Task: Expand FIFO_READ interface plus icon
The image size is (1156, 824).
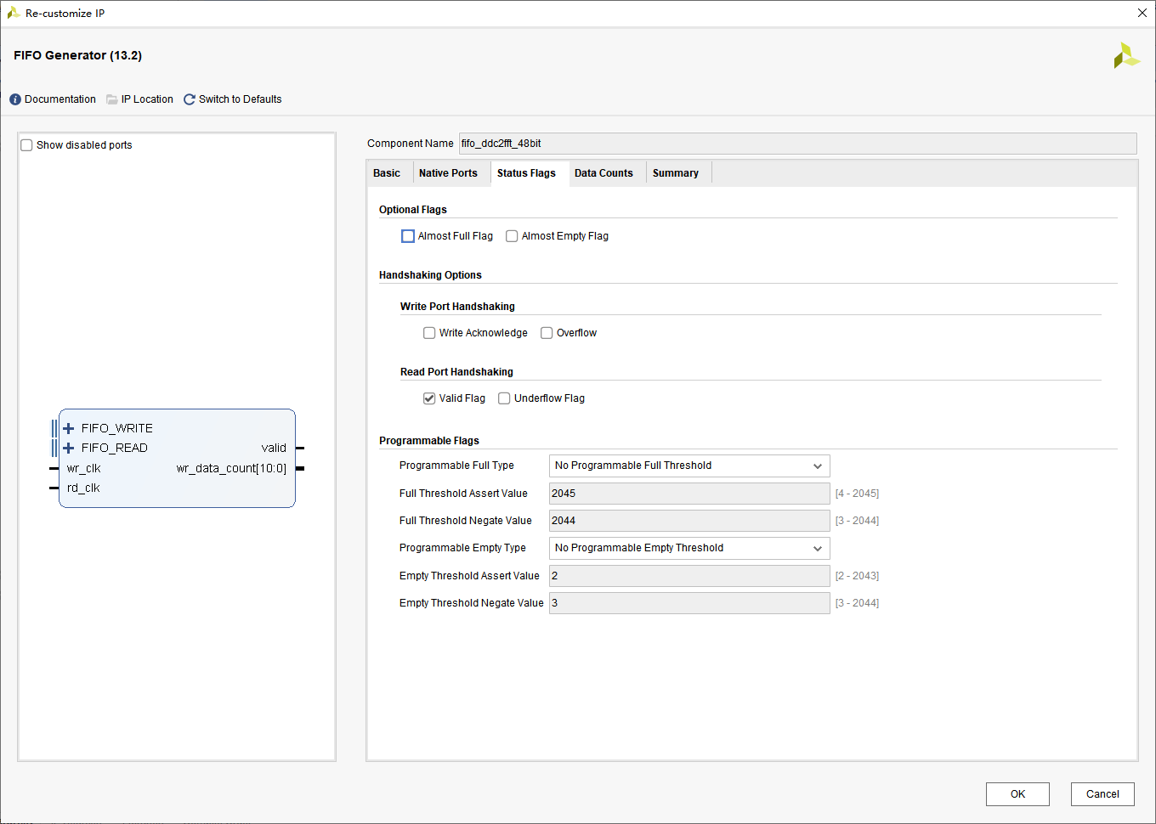Action: [x=69, y=448]
